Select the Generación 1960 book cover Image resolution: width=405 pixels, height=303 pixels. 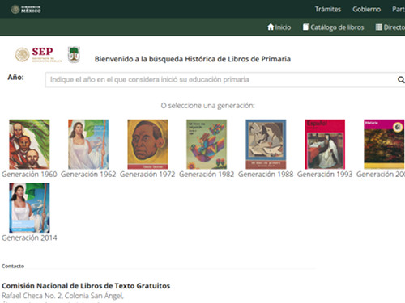[x=29, y=145]
